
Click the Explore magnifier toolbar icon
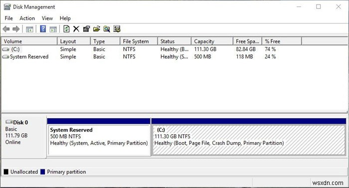(x=107, y=29)
